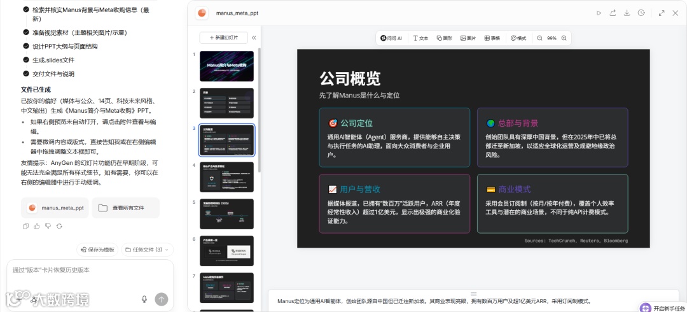Zoom in with the plus magnifier icon

(564, 38)
